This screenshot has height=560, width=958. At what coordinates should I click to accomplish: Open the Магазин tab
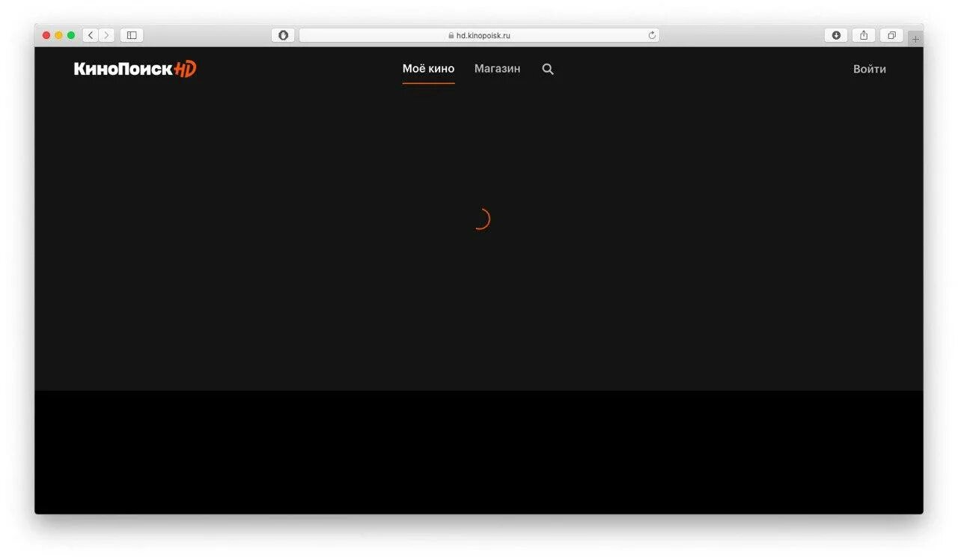(497, 69)
